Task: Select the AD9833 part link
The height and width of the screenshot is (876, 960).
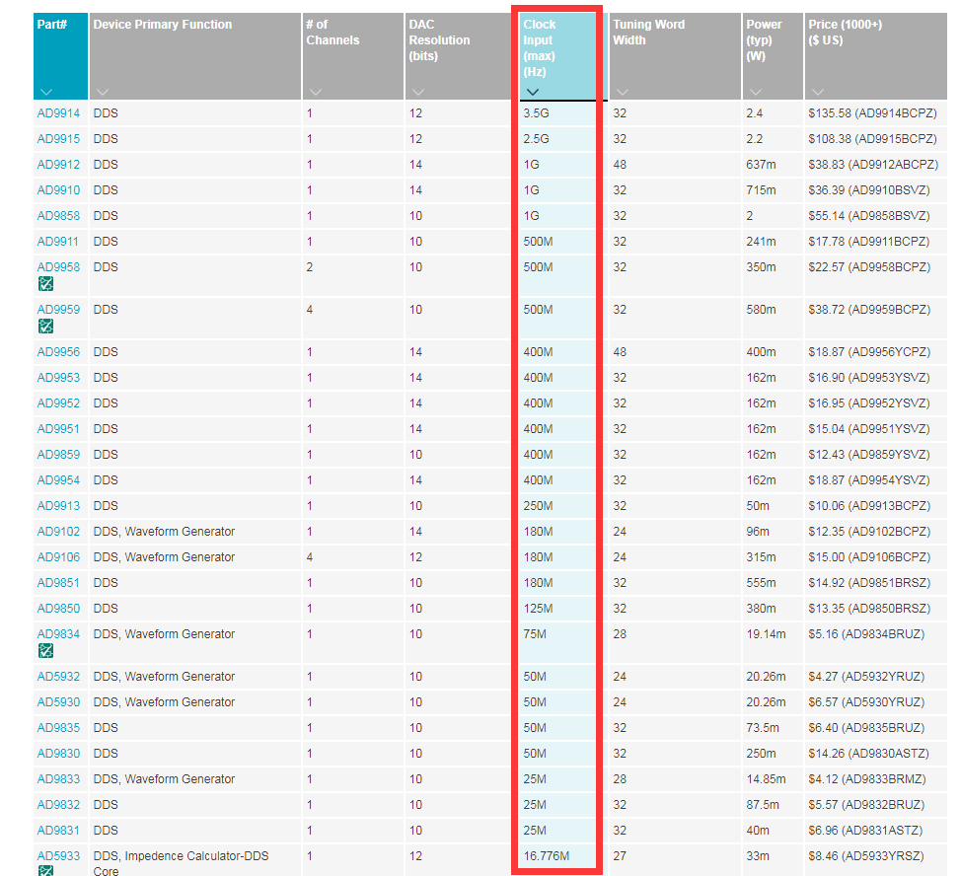Action: [59, 780]
